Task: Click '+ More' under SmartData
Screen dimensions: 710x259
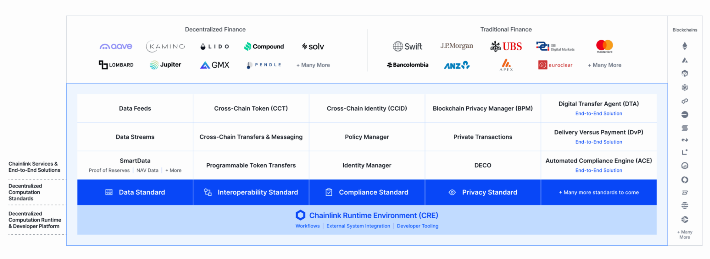Action: (173, 171)
